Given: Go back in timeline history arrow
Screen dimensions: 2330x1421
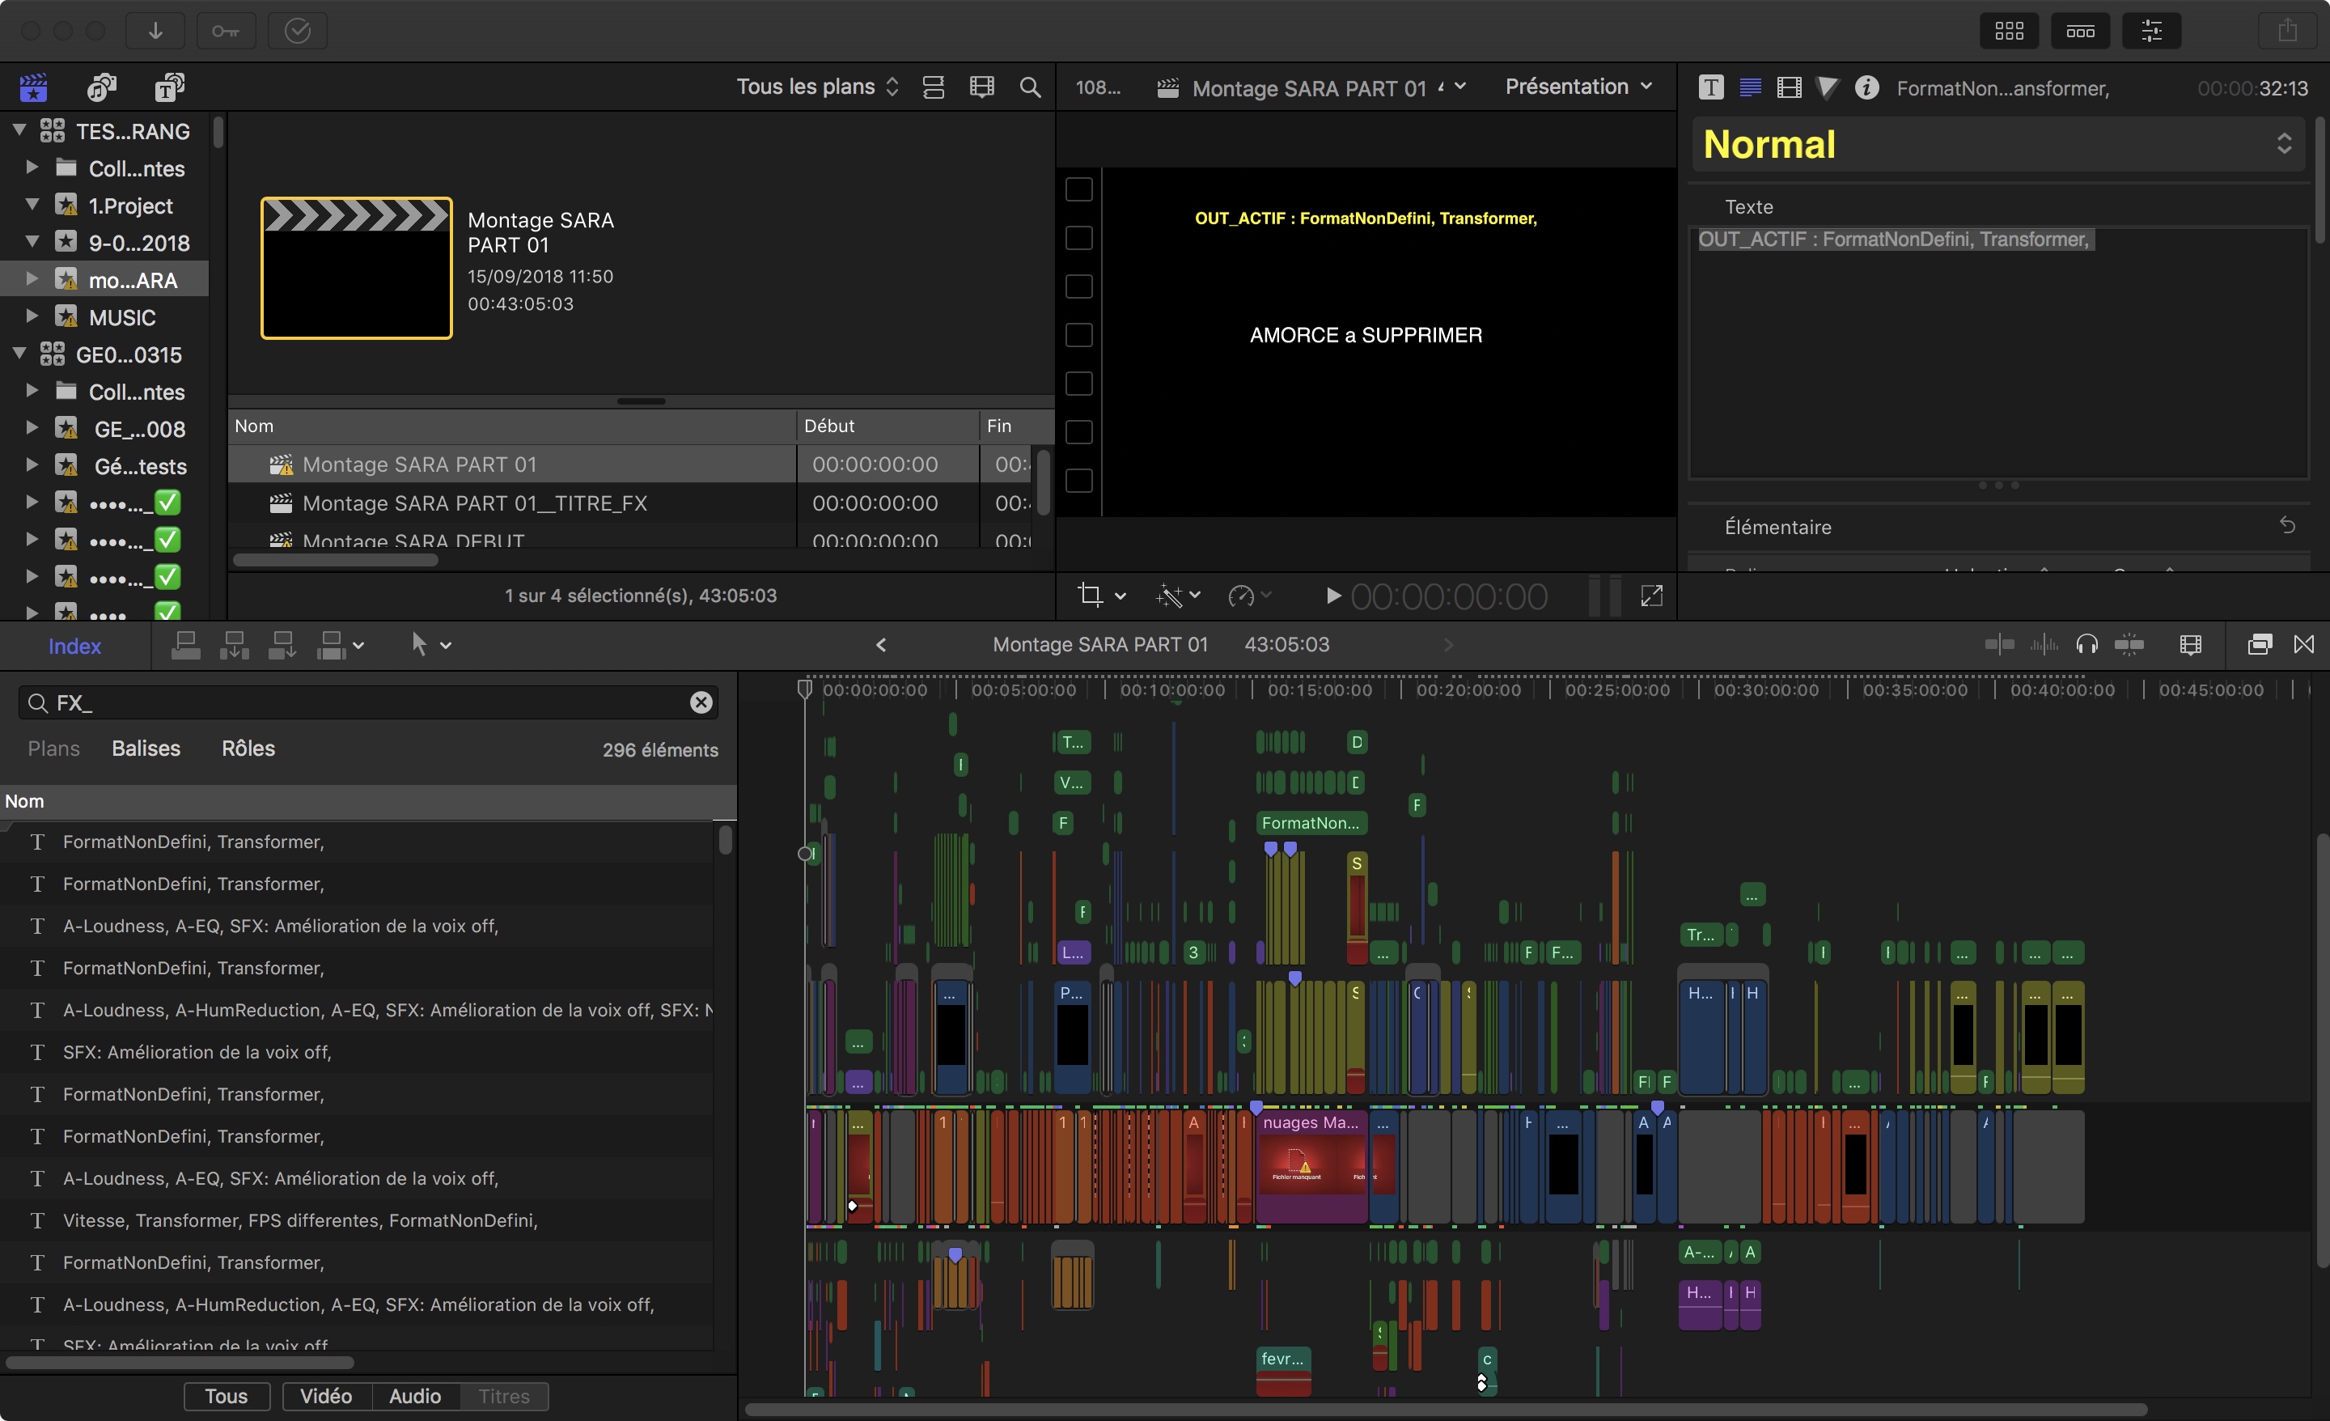Looking at the screenshot, I should tap(881, 645).
